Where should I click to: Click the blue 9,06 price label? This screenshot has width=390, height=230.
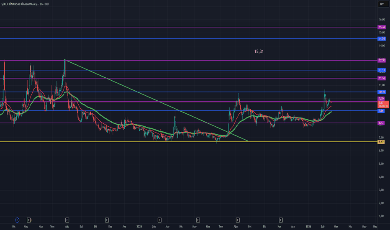(x=382, y=111)
